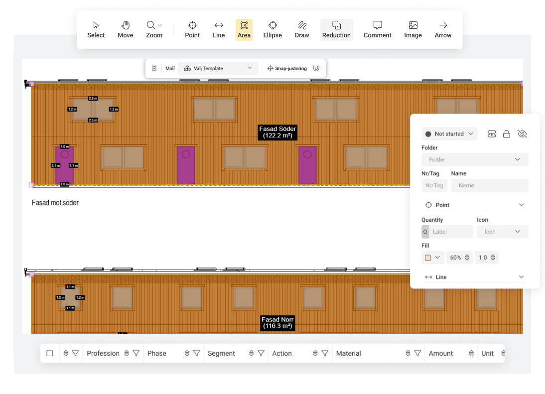Click the Material column header
Viewport: 545px width, 394px height.
click(x=349, y=353)
